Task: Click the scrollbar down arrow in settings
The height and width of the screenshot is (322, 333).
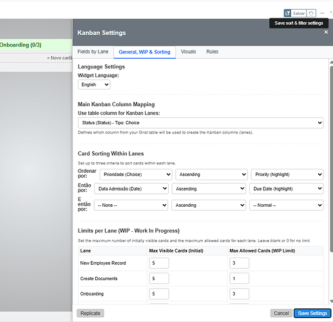Action: 331,301
